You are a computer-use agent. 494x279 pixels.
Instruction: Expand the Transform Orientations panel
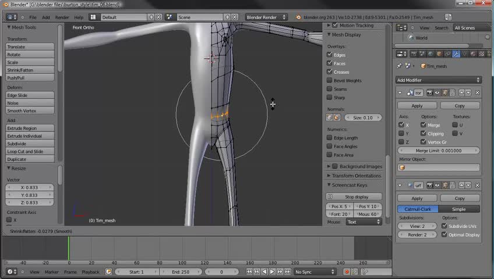click(356, 176)
